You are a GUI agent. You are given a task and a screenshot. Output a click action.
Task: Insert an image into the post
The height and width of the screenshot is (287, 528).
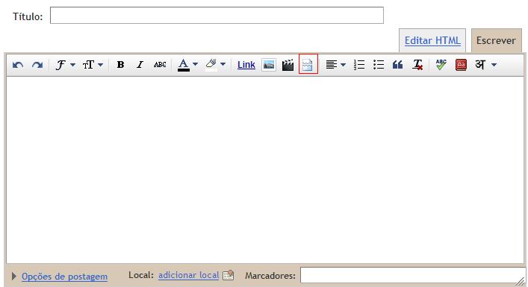coord(269,65)
